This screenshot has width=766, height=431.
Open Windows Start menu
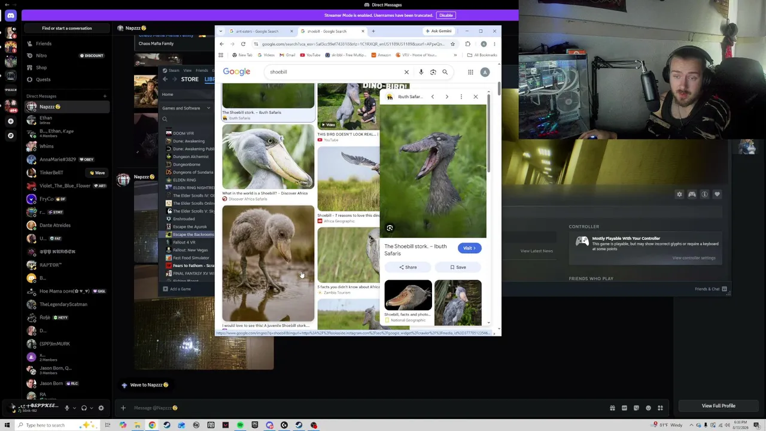(8, 425)
